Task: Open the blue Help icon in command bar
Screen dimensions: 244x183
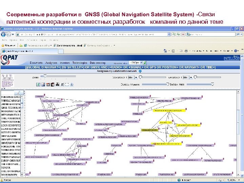Action: [236, 51]
